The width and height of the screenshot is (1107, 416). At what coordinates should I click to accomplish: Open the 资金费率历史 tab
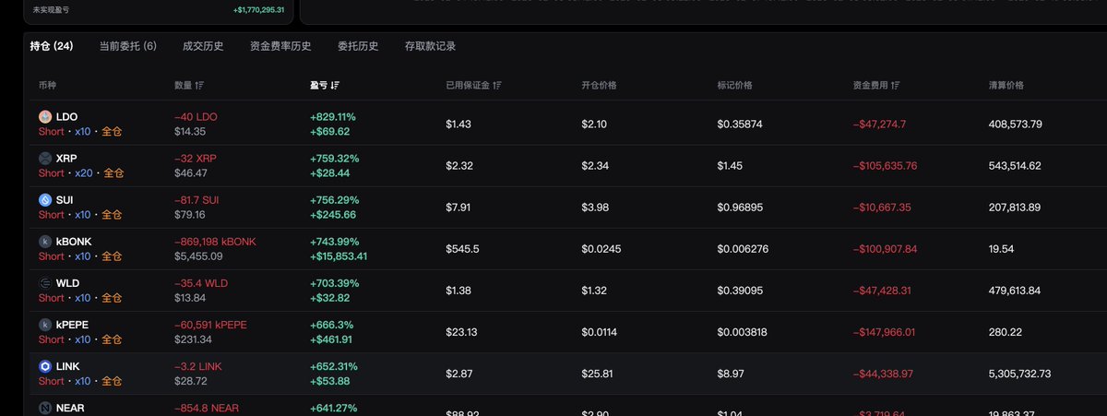pos(280,46)
